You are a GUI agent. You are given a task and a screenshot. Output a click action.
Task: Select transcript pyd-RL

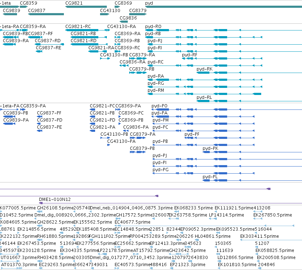coord(204,97)
